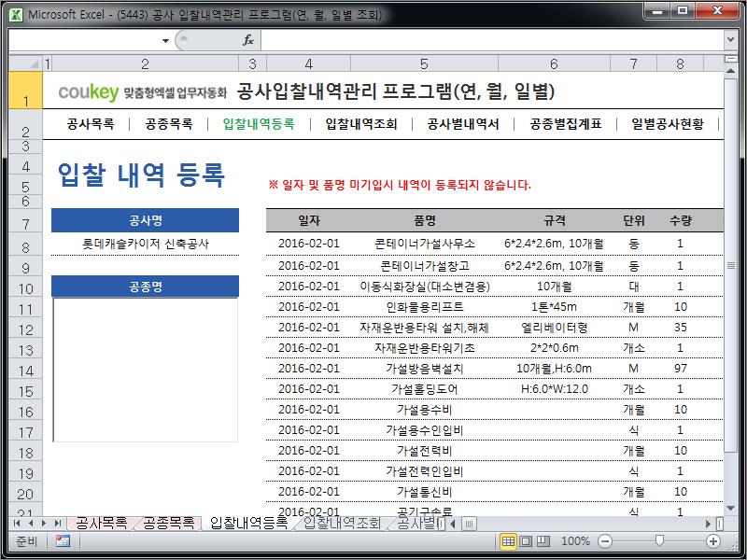This screenshot has height=560, width=747.
Task: Click the coukey logo
Action: [x=89, y=92]
